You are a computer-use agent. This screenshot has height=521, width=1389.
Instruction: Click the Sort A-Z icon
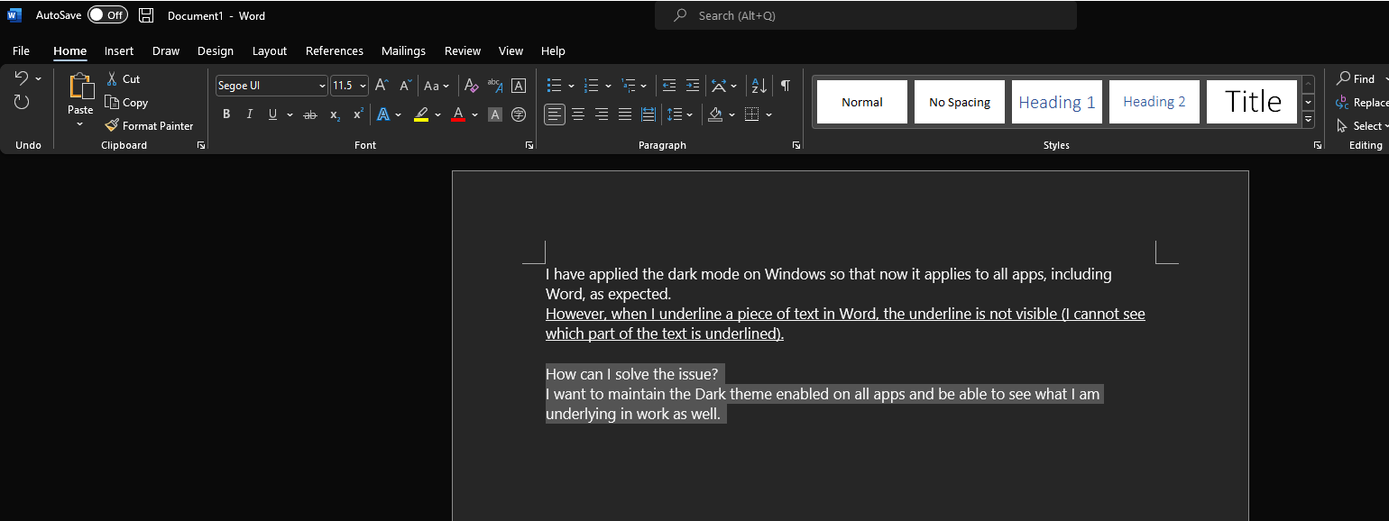(759, 86)
